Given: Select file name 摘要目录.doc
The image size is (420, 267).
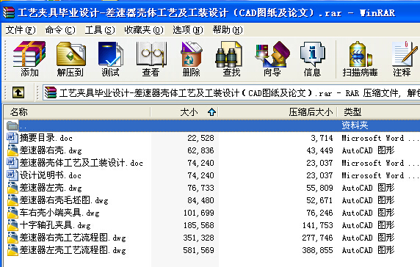Looking at the screenshot, I should coord(46,138).
